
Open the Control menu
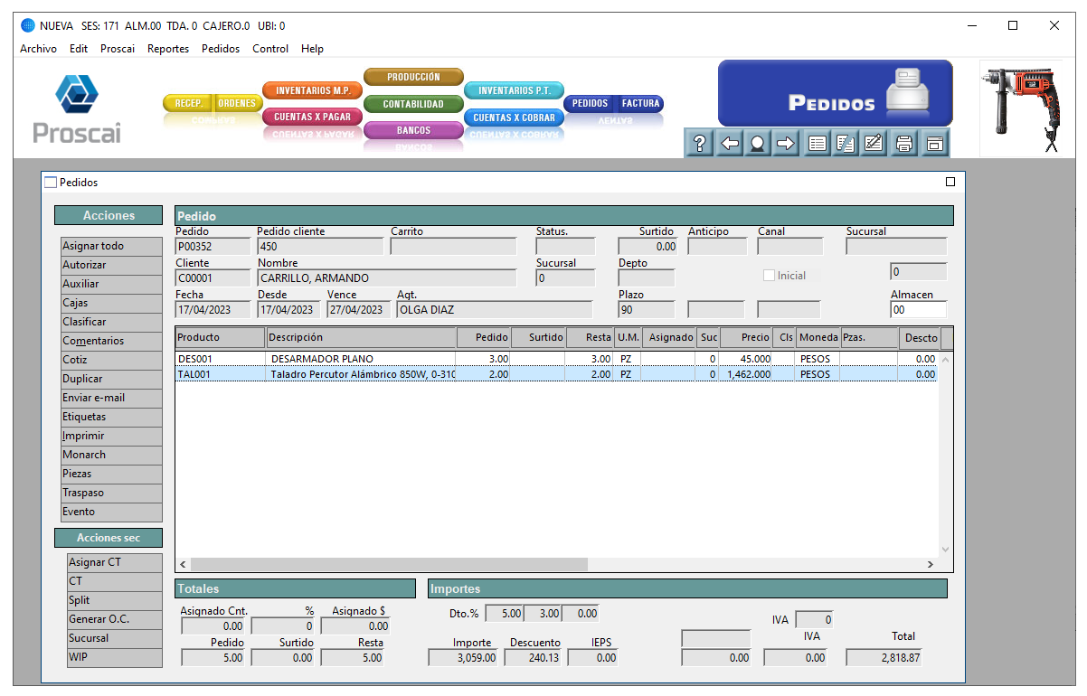pyautogui.click(x=270, y=49)
